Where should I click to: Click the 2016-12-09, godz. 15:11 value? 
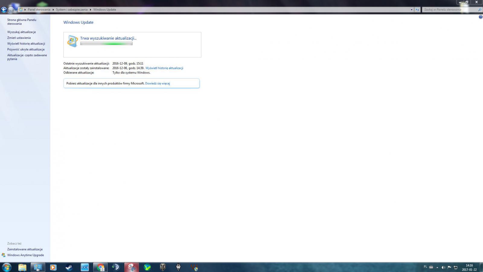coord(128,63)
